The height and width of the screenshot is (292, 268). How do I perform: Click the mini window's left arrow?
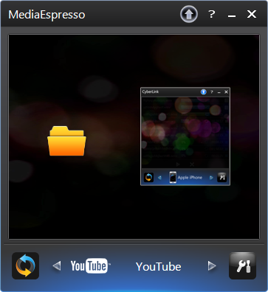tap(159, 178)
